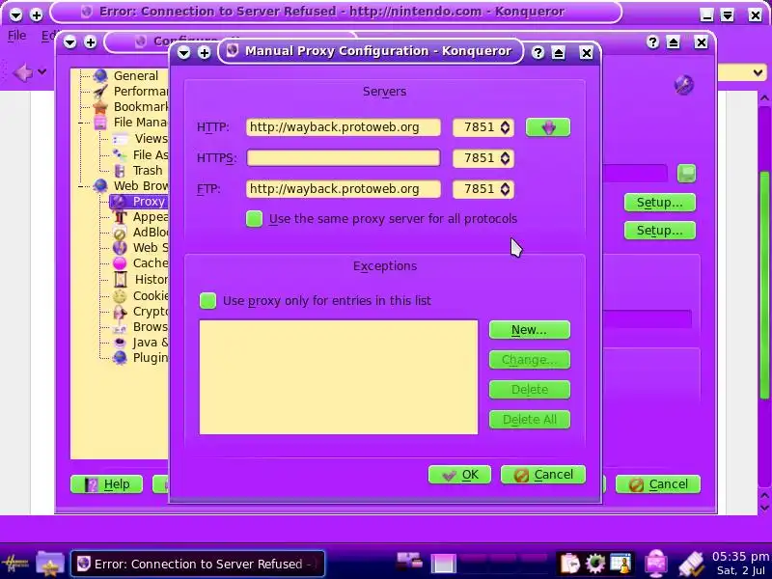Image resolution: width=772 pixels, height=579 pixels.
Task: Click the What's This help button in Manual Proxy dialog
Action: point(538,52)
